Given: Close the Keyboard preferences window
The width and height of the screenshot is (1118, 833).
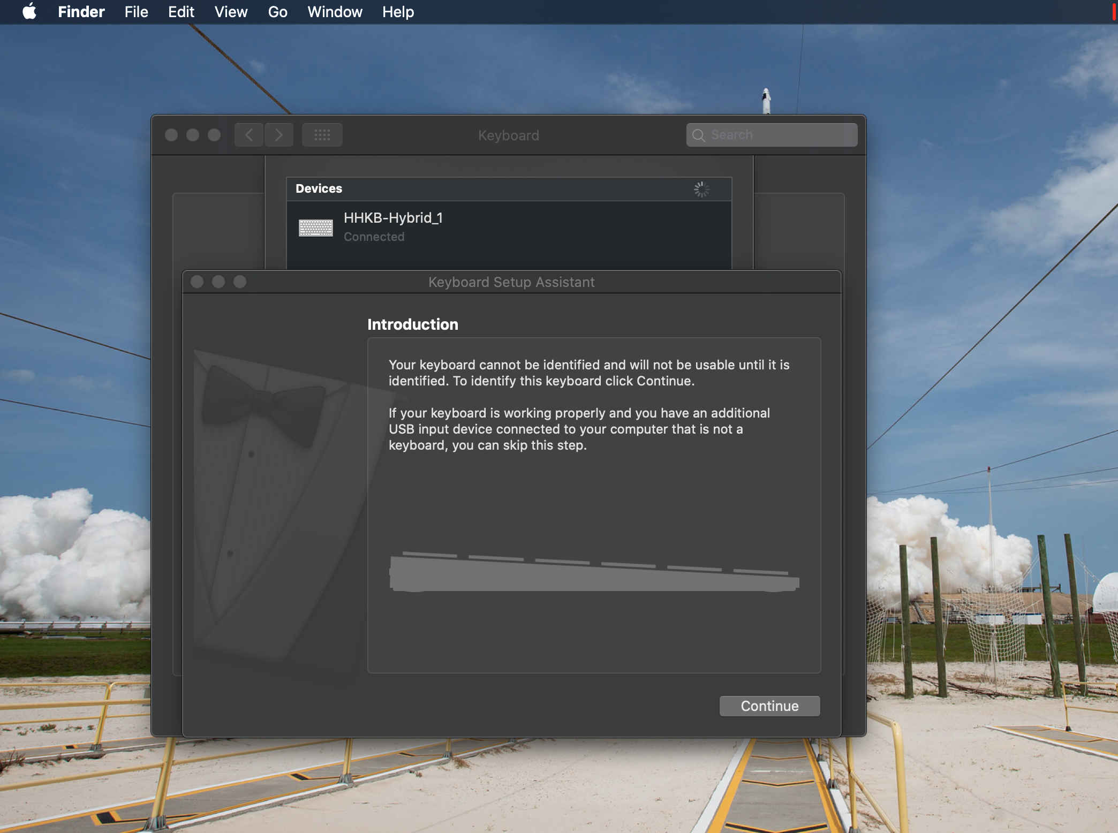Looking at the screenshot, I should [171, 135].
